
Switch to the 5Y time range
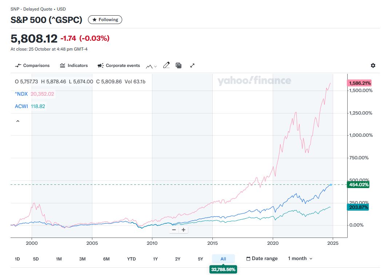[x=200, y=259]
